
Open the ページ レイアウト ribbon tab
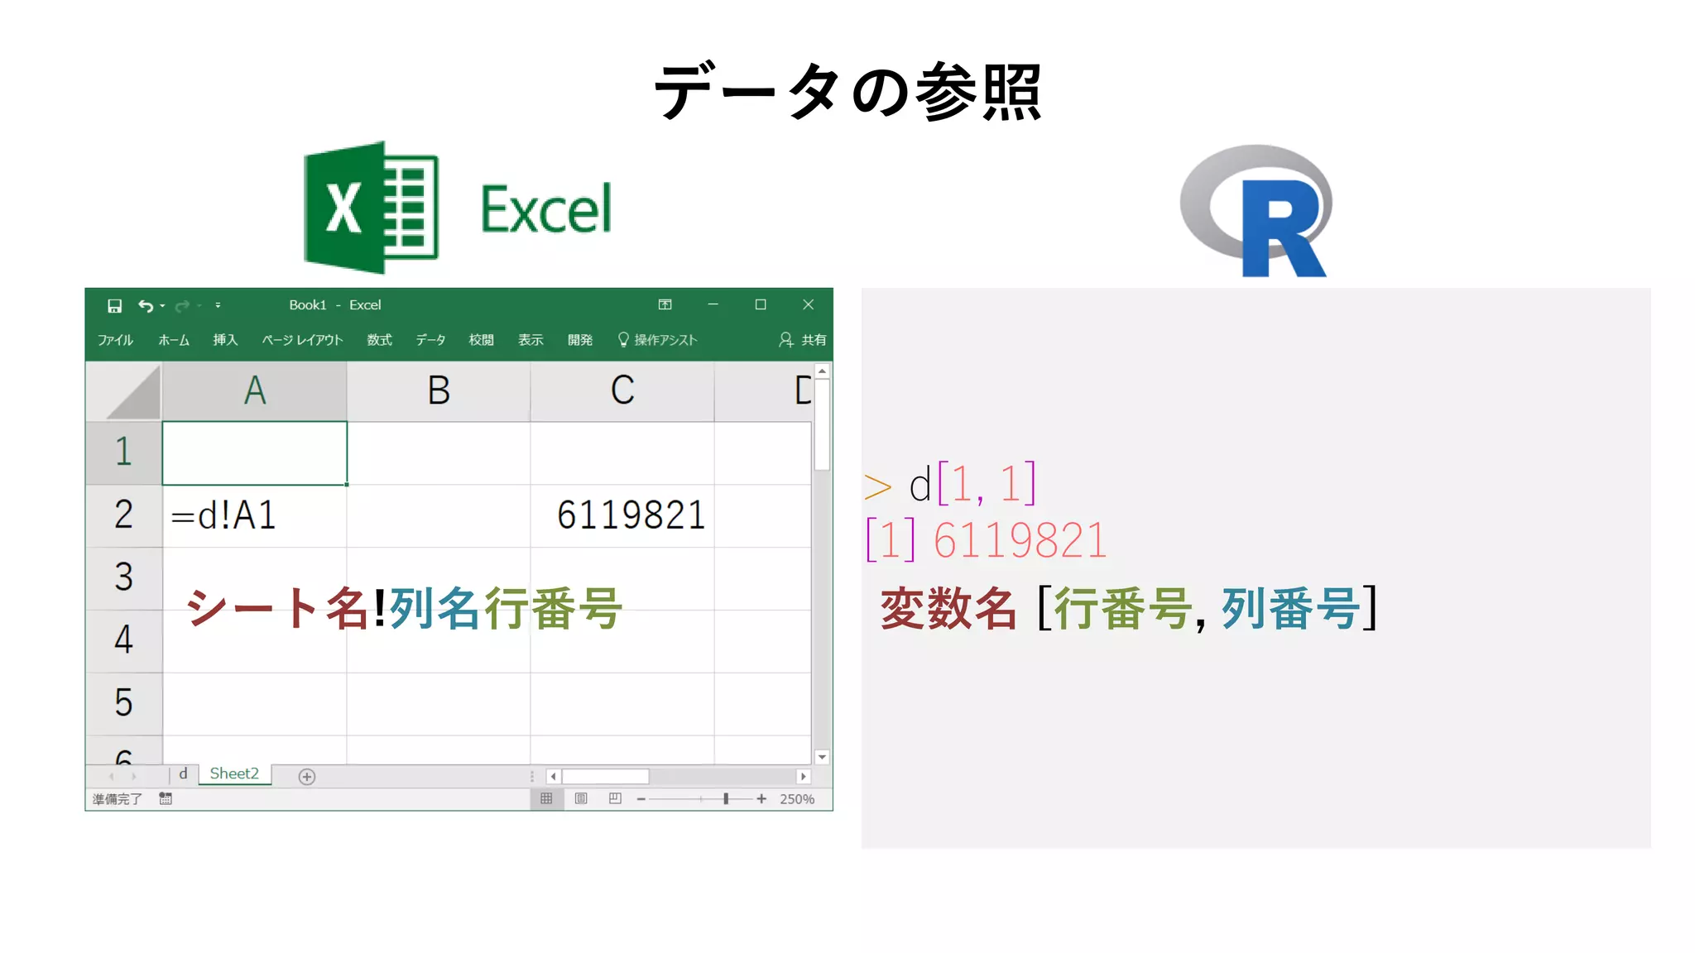click(x=302, y=340)
